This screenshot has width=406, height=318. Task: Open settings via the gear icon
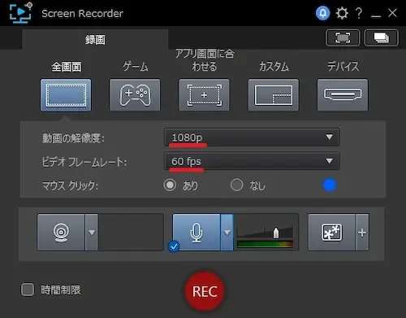pos(342,13)
